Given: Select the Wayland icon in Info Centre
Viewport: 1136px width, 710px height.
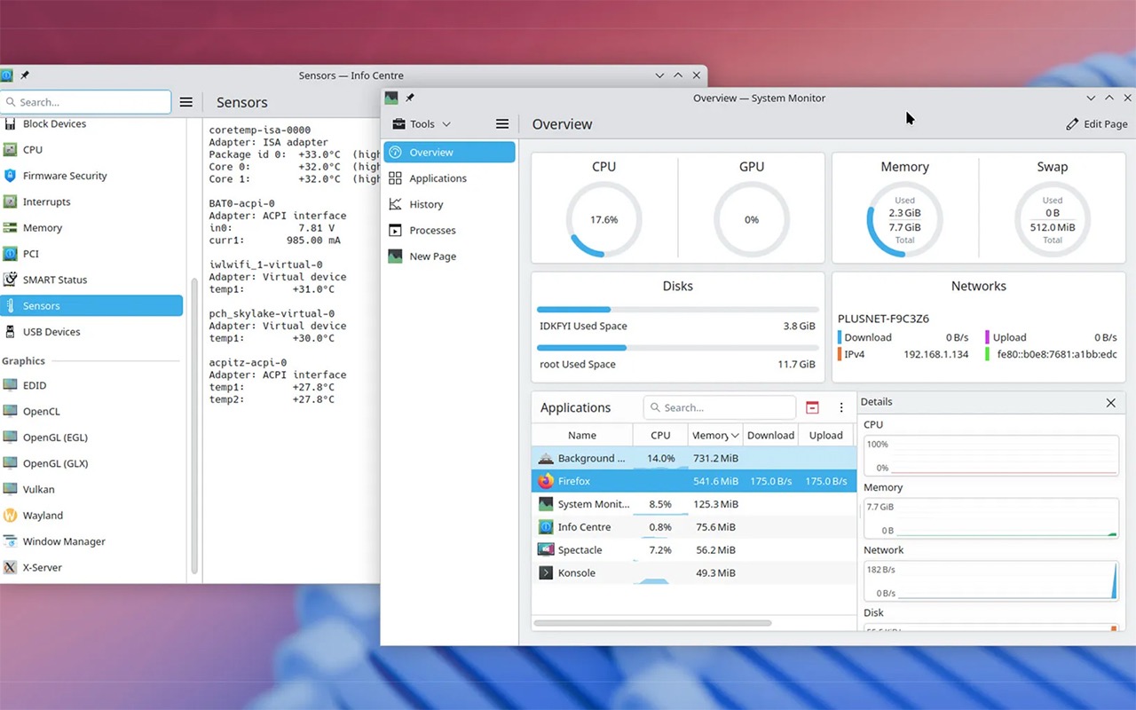Looking at the screenshot, I should (x=10, y=516).
